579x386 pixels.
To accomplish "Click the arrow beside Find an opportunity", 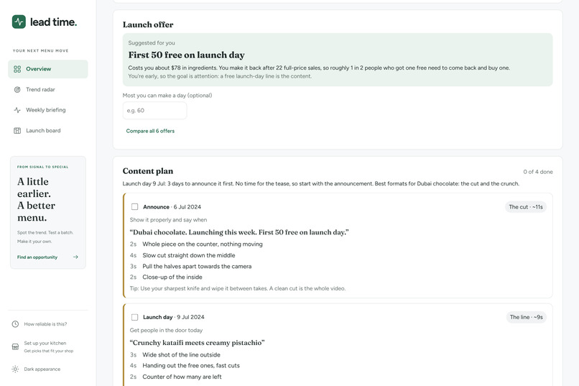I will 75,257.
